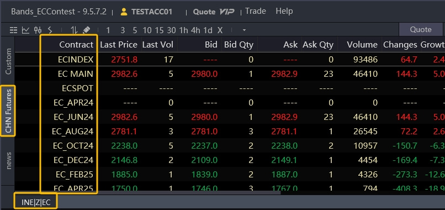This screenshot has width=445, height=210.
Task: Select the EC_JUN24 contract row
Action: pyautogui.click(x=230, y=117)
